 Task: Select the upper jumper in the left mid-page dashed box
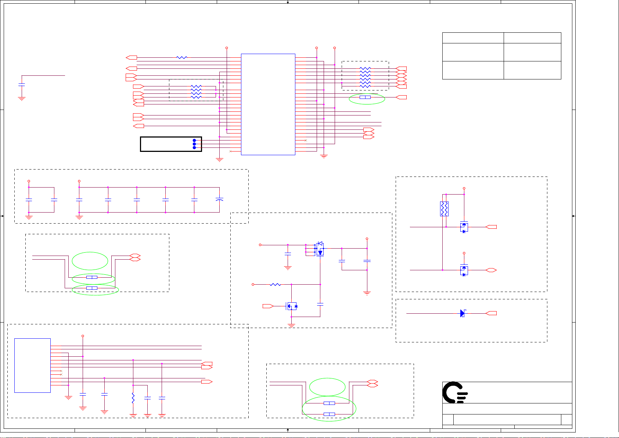pos(92,277)
